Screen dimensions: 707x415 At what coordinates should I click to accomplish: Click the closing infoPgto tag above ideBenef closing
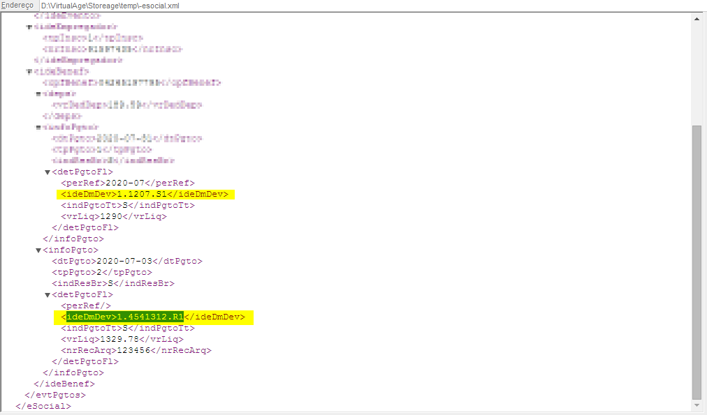(73, 372)
